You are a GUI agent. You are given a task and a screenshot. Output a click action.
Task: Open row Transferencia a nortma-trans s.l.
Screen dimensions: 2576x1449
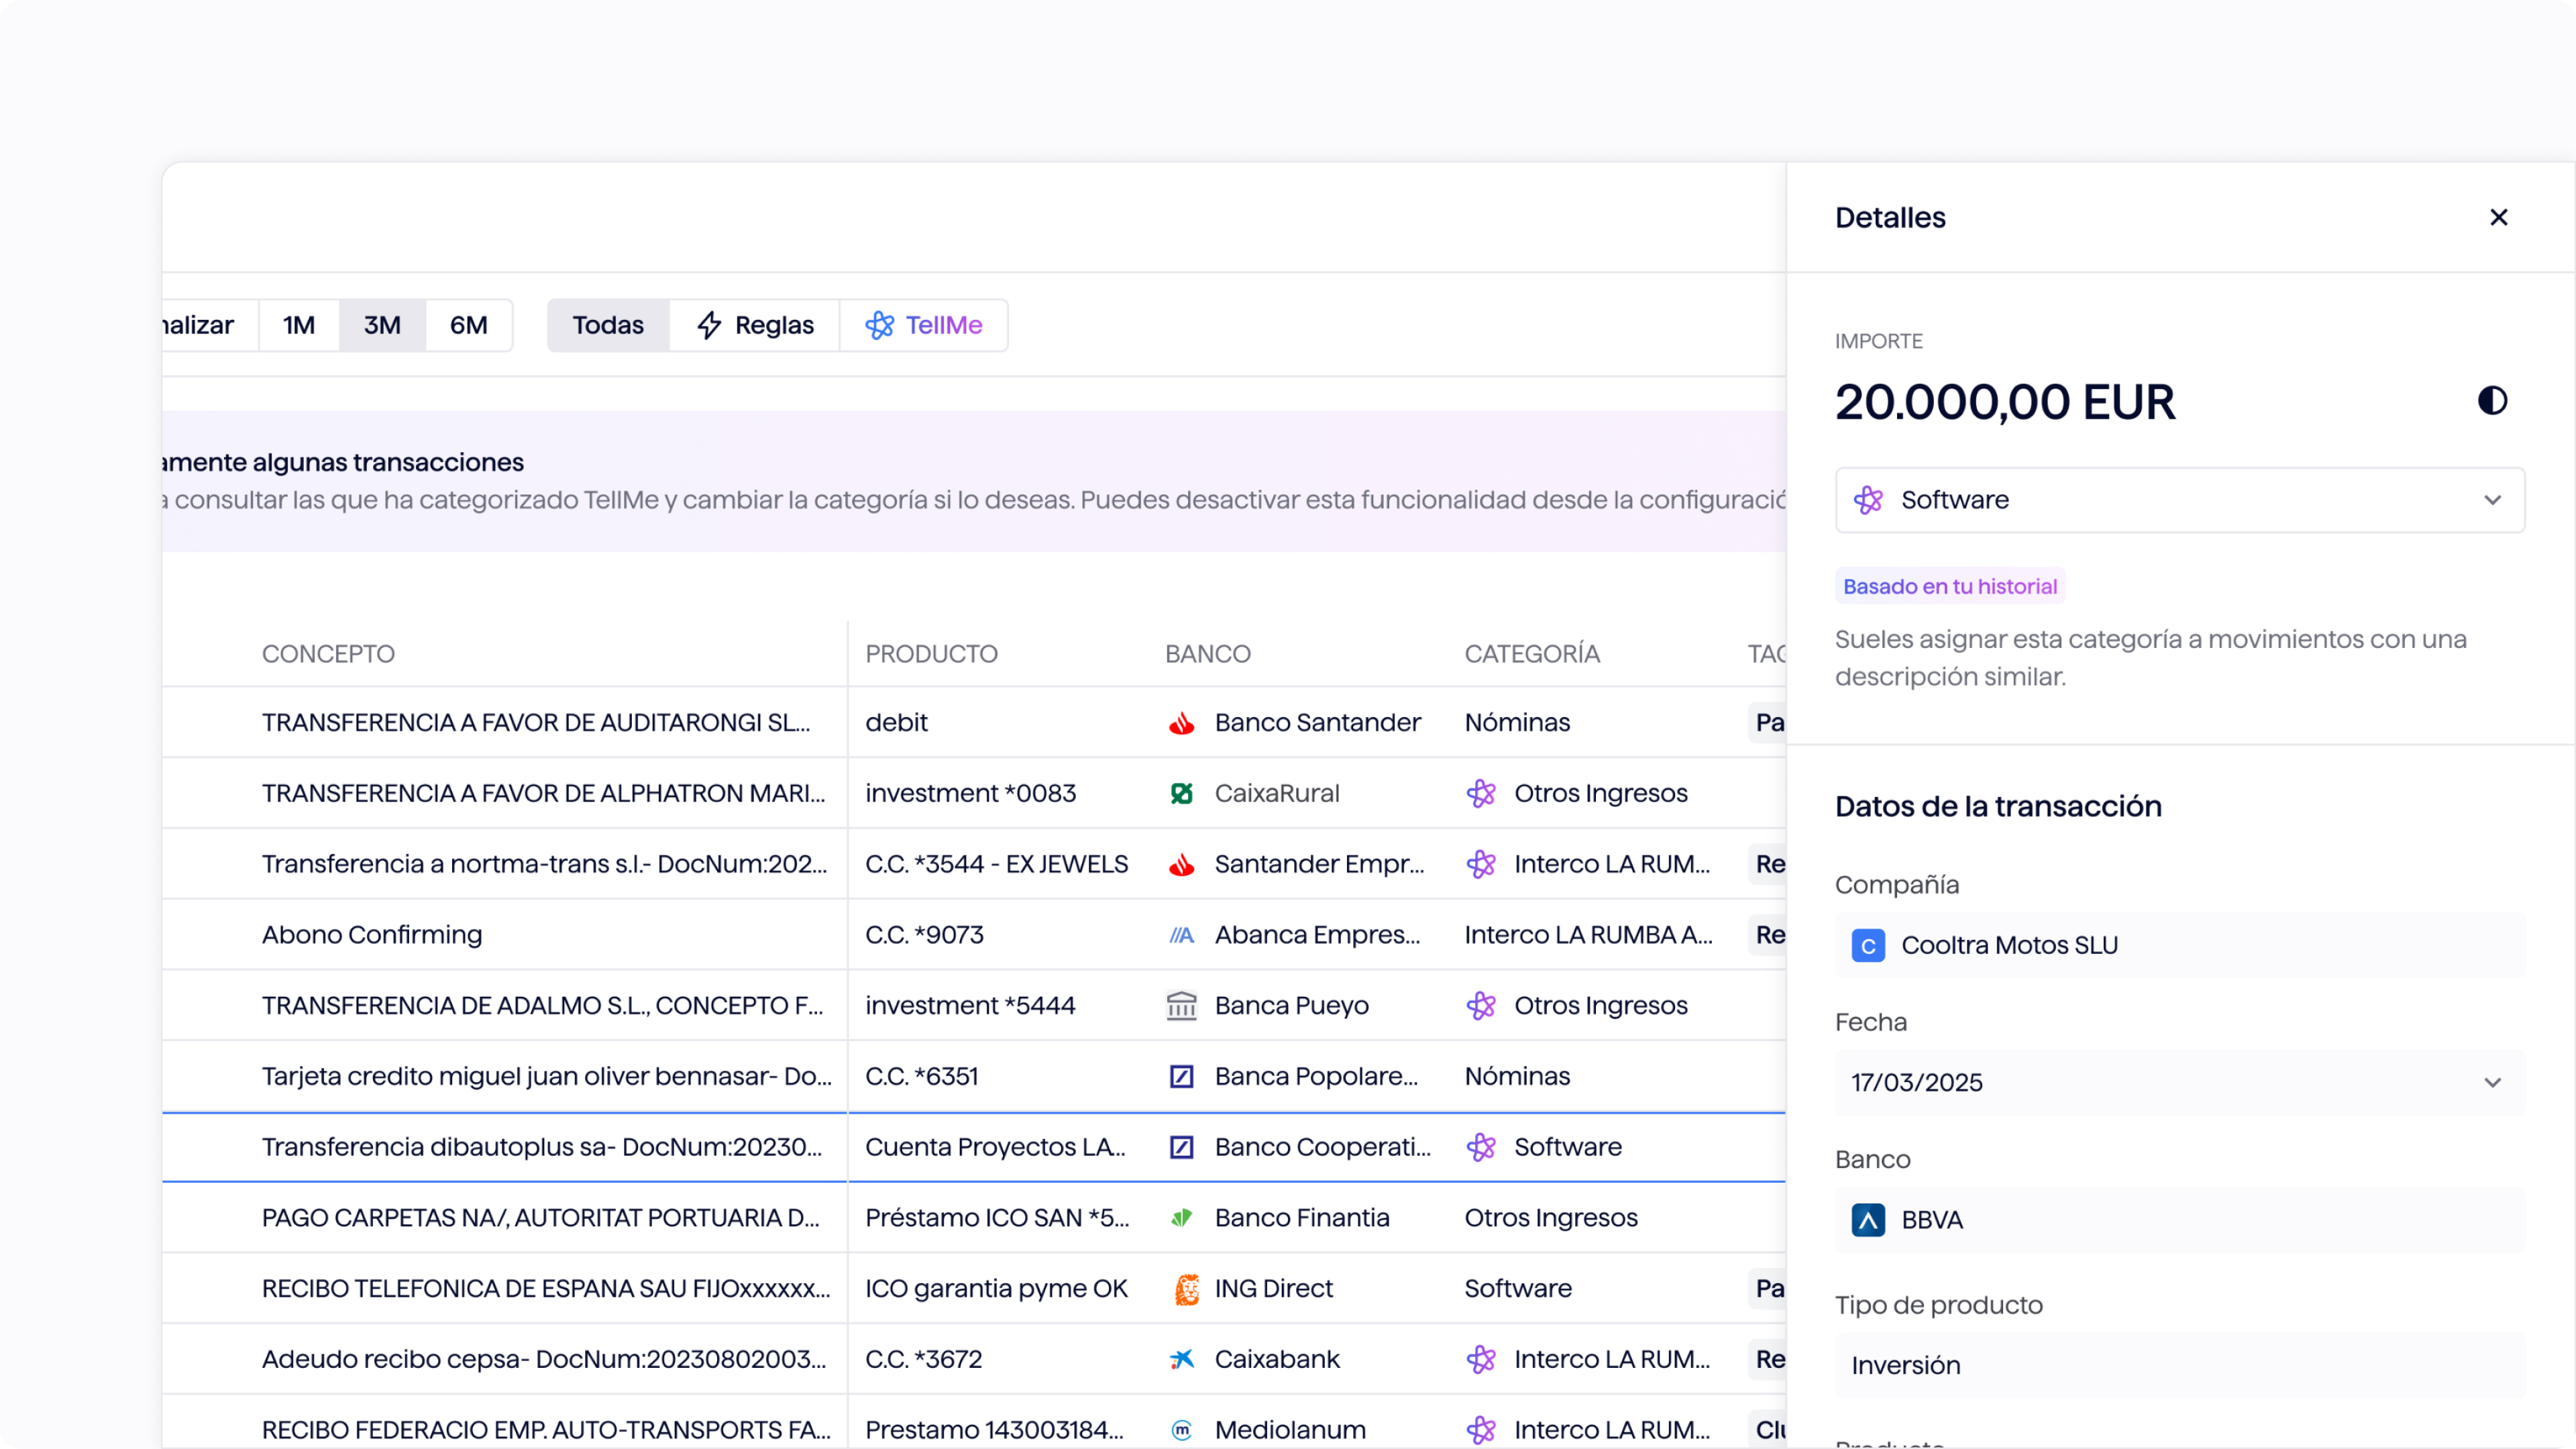coord(974,864)
